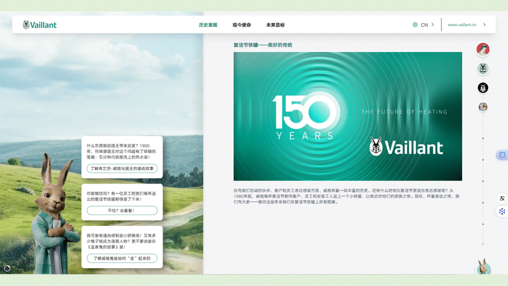The width and height of the screenshot is (508, 286).
Task: Open the www.vaillant.cn link
Action: (462, 24)
